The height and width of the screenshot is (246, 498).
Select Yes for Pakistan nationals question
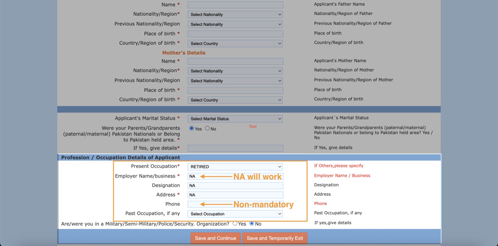click(192, 128)
